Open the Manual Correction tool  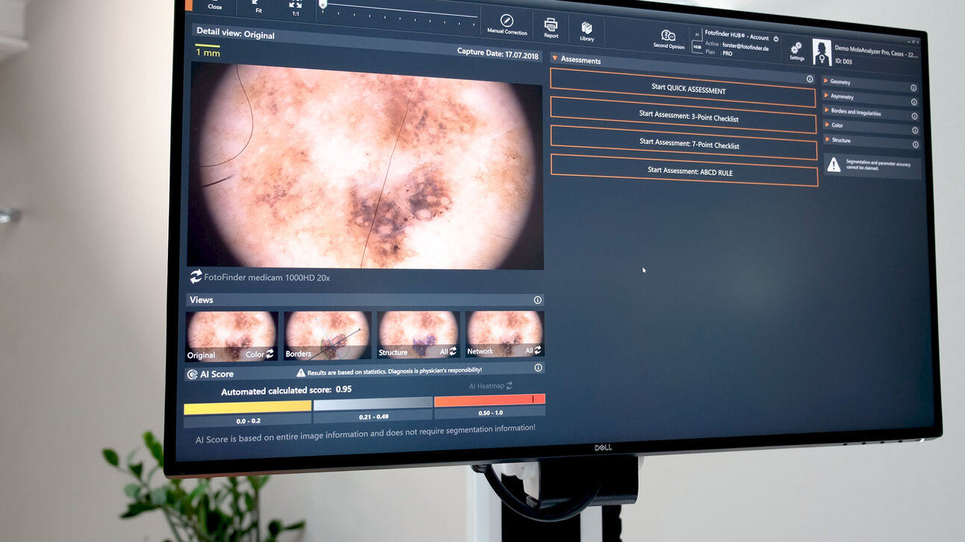[506, 22]
